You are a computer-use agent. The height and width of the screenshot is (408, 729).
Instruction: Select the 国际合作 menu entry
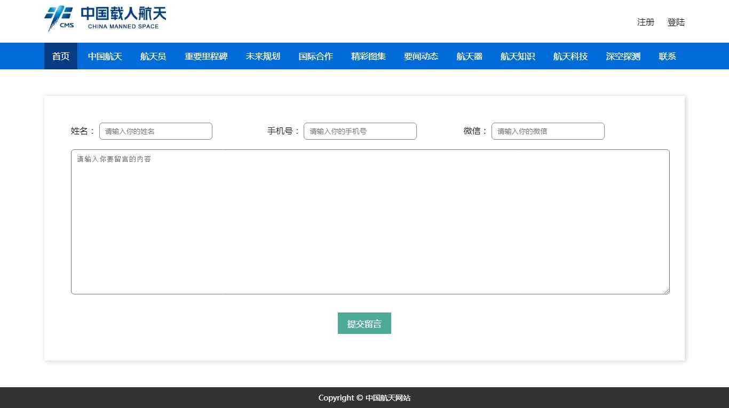(315, 57)
